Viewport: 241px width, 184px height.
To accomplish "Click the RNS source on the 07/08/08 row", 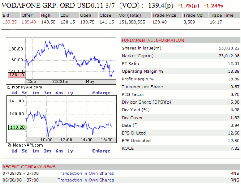I will coord(235,174).
